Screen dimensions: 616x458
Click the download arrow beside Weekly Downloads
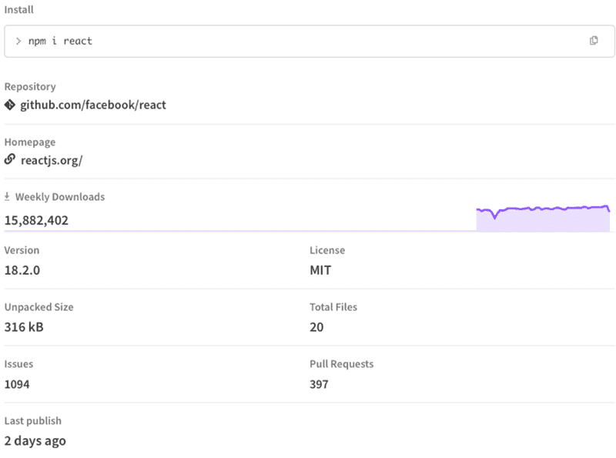click(x=9, y=196)
